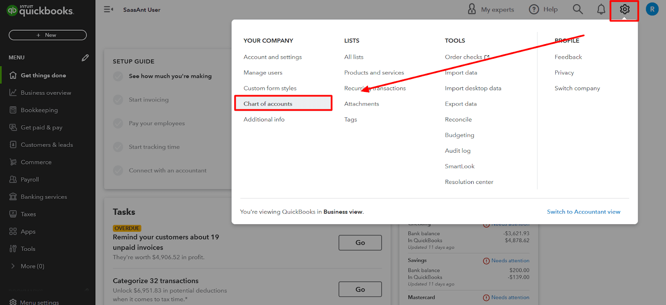666x305 pixels.
Task: Check off Connect with an accountant step
Action: point(118,171)
